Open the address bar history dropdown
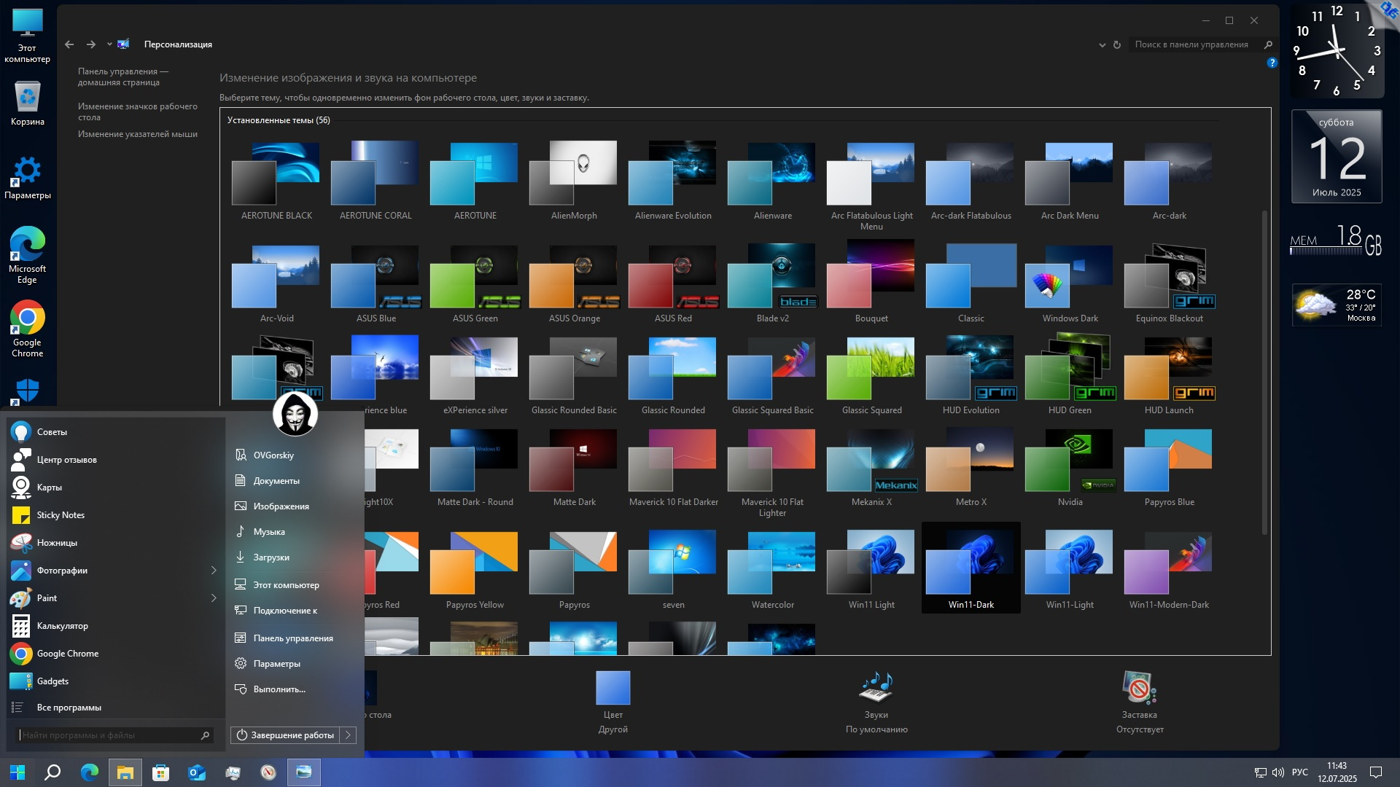1400x787 pixels. (1102, 44)
